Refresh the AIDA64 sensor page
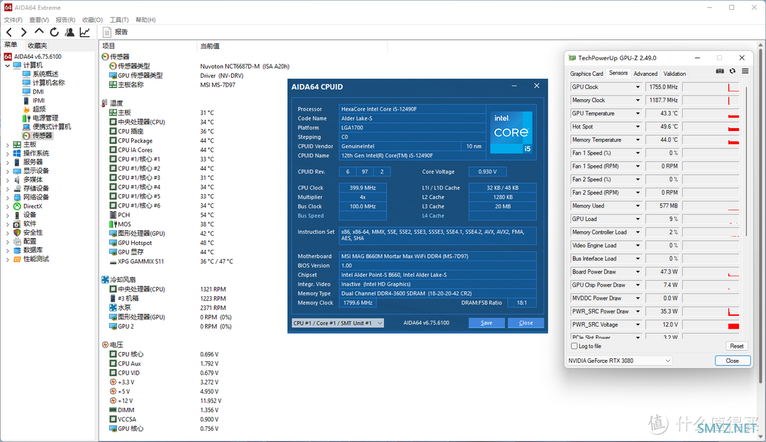The height and width of the screenshot is (442, 766). tap(54, 32)
